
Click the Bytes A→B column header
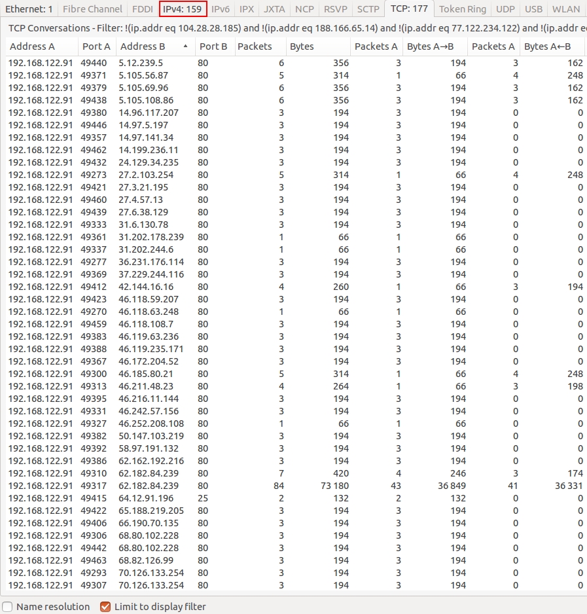pos(428,46)
